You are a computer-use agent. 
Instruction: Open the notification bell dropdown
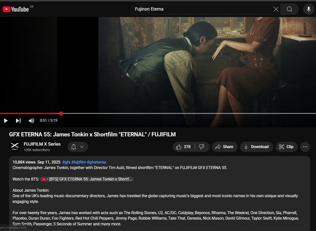tap(78, 147)
